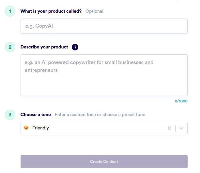
Task: Click the "Choose a tone" heading
Action: click(36, 115)
